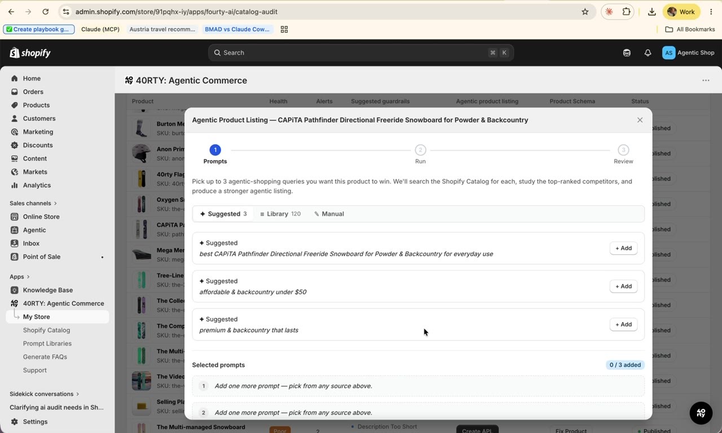Screen dimensions: 722x433
Task: Open Markets in sidebar
Action: (x=35, y=172)
